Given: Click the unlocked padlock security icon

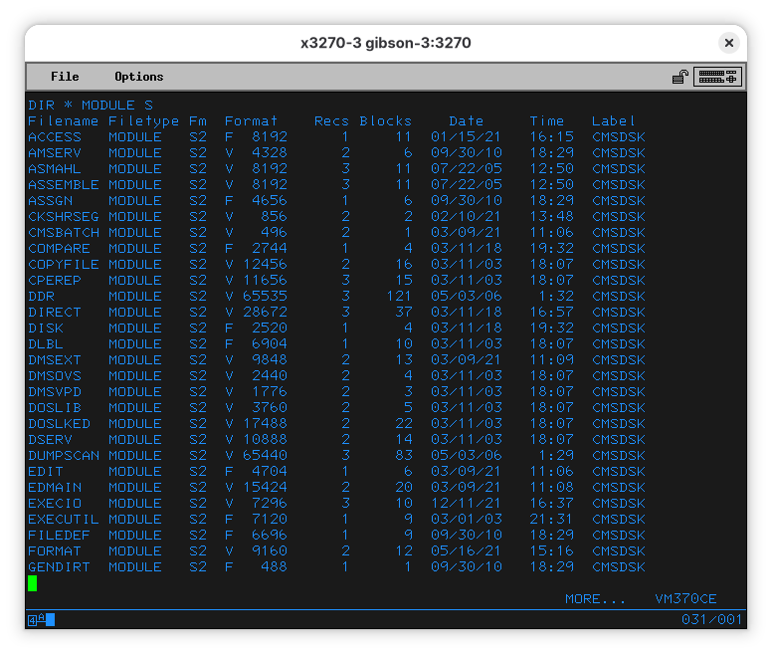Looking at the screenshot, I should (x=680, y=77).
